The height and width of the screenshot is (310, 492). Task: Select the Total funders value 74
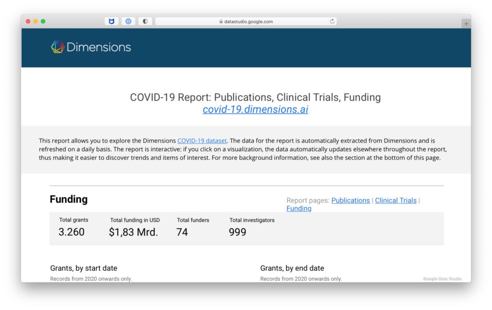click(182, 232)
